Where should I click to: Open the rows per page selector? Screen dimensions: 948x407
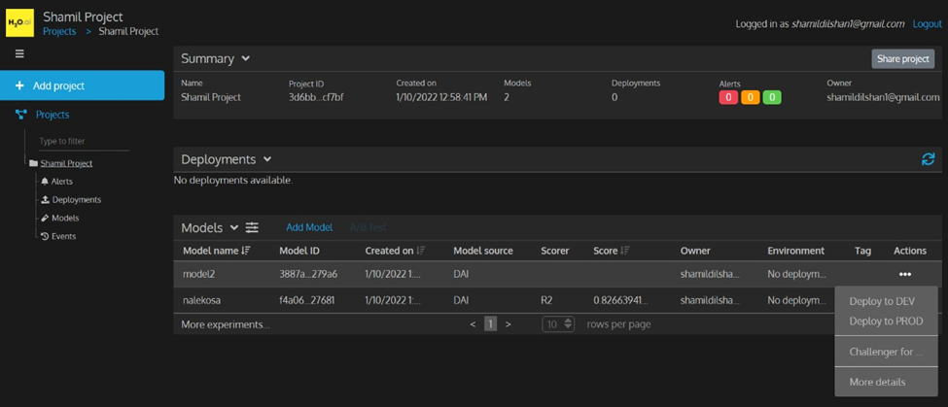point(558,324)
